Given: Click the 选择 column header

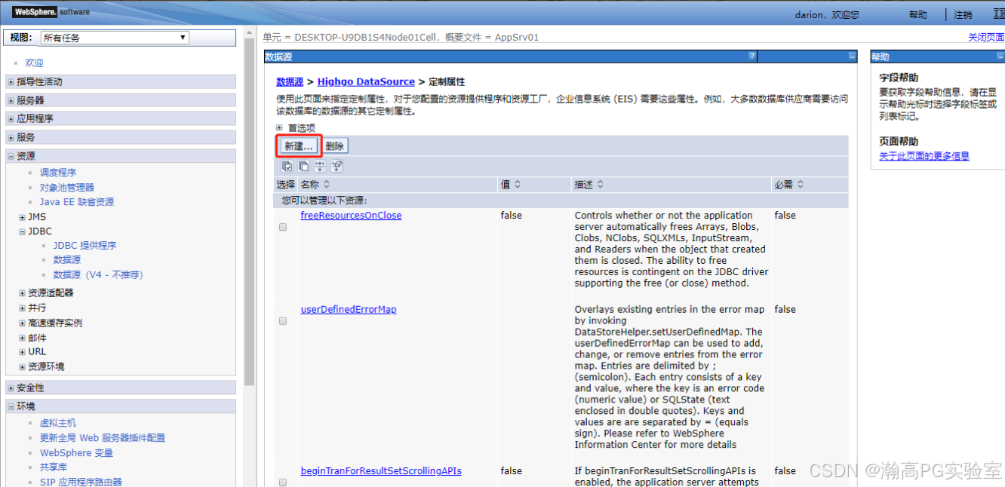Looking at the screenshot, I should point(285,184).
